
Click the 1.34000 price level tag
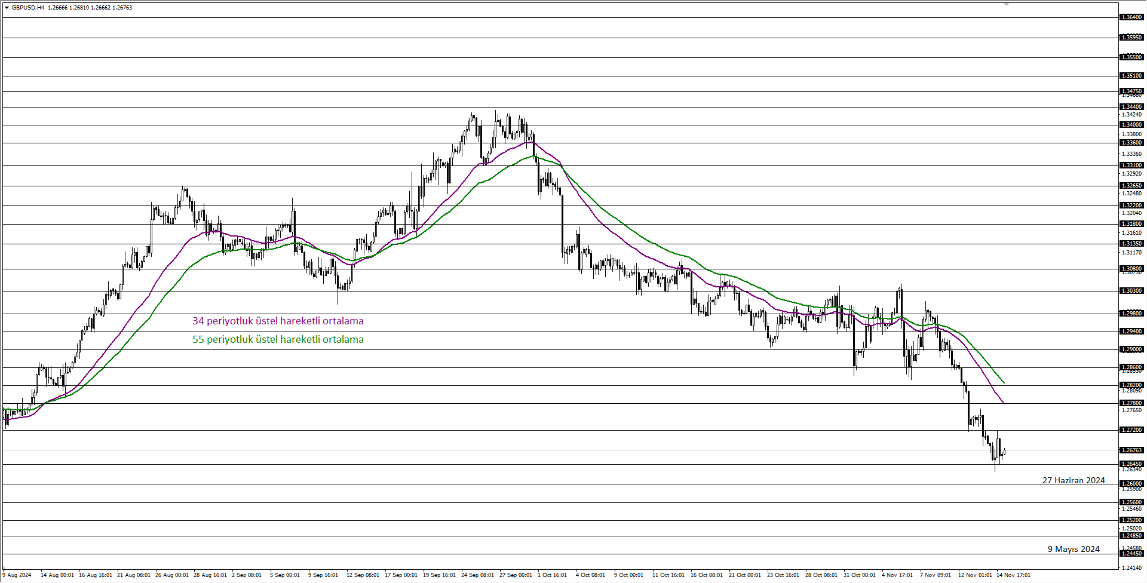(x=1131, y=125)
